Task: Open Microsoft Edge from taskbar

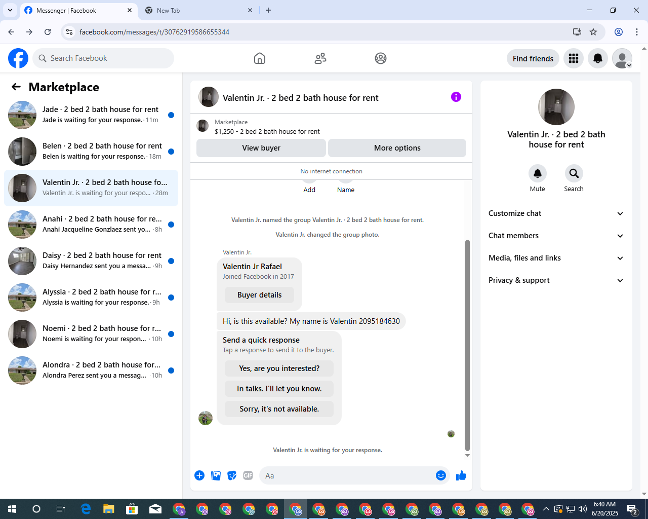Action: tap(86, 509)
